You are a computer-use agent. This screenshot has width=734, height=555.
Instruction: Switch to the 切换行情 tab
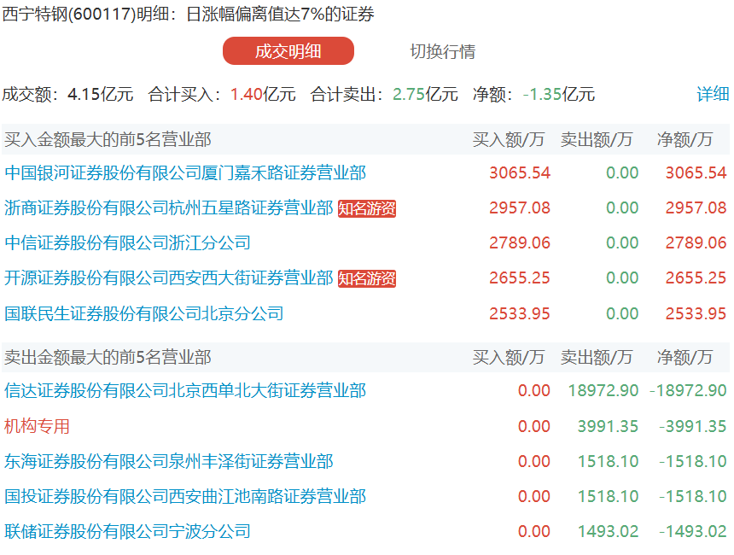click(x=442, y=51)
